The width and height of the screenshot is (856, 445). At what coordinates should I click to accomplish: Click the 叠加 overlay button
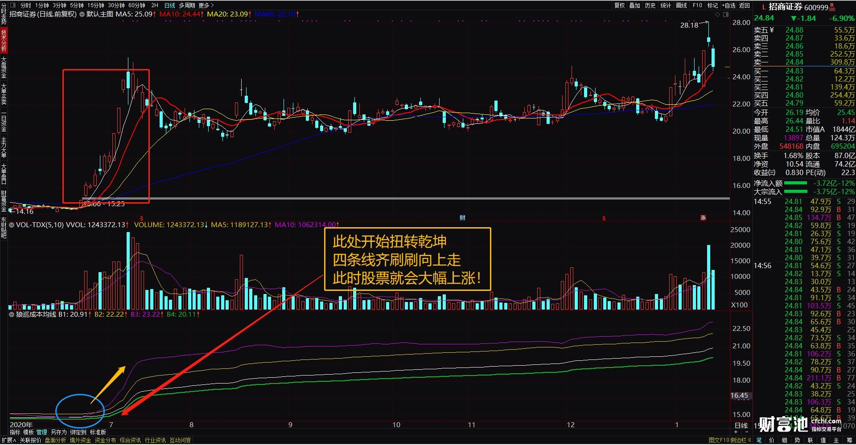pyautogui.click(x=635, y=5)
